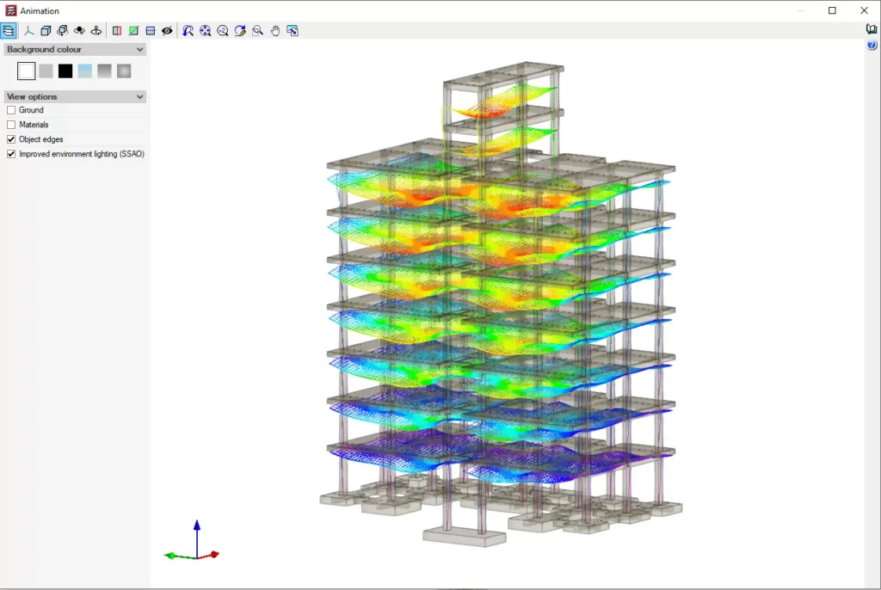Open the user manual book icon
881x590 pixels.
[x=872, y=29]
